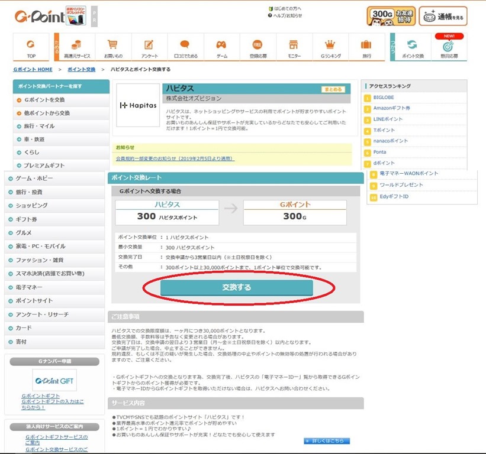Open お買いもの shopping cart nav icon
The width and height of the screenshot is (486, 454).
coord(113,47)
